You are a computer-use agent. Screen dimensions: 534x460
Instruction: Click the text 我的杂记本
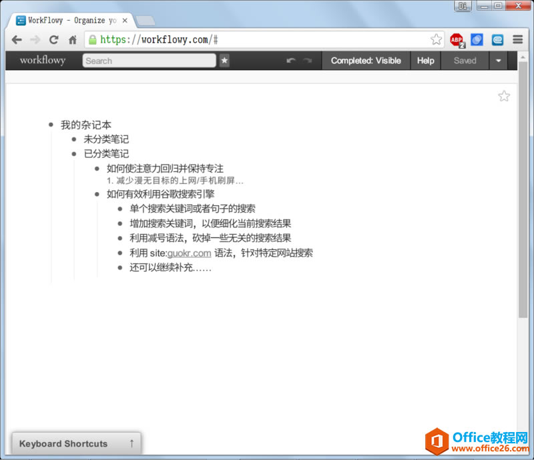[86, 125]
